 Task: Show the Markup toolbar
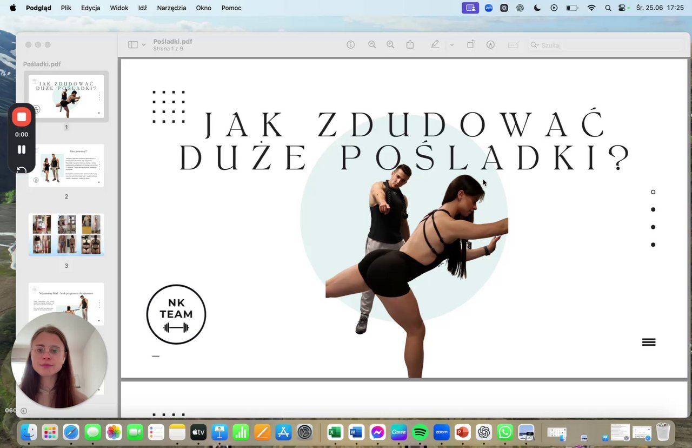click(x=490, y=45)
